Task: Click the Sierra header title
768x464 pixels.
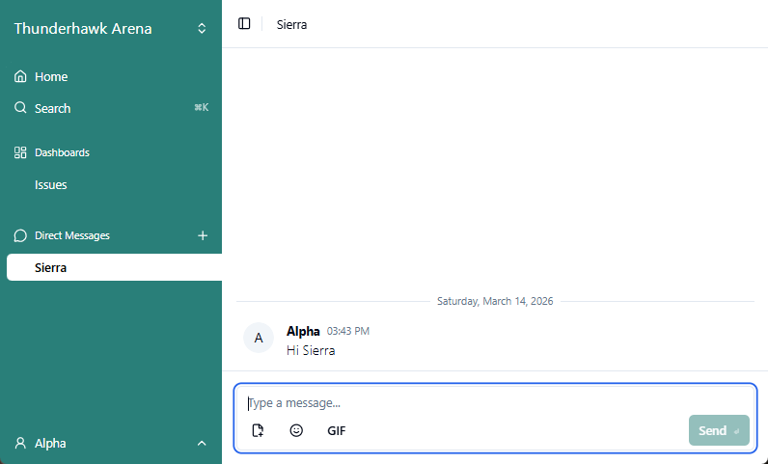Action: click(x=291, y=24)
